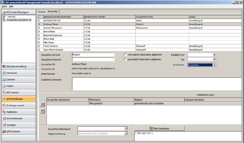Click the Filter gesetzt cell
The width and height of the screenshot is (244, 143).
[x=111, y=103]
